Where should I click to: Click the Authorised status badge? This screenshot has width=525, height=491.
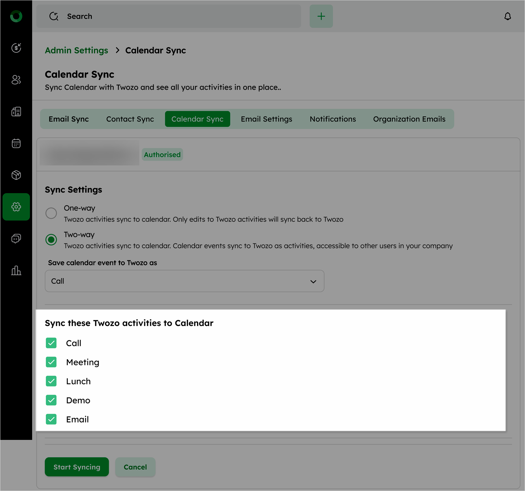pos(162,155)
